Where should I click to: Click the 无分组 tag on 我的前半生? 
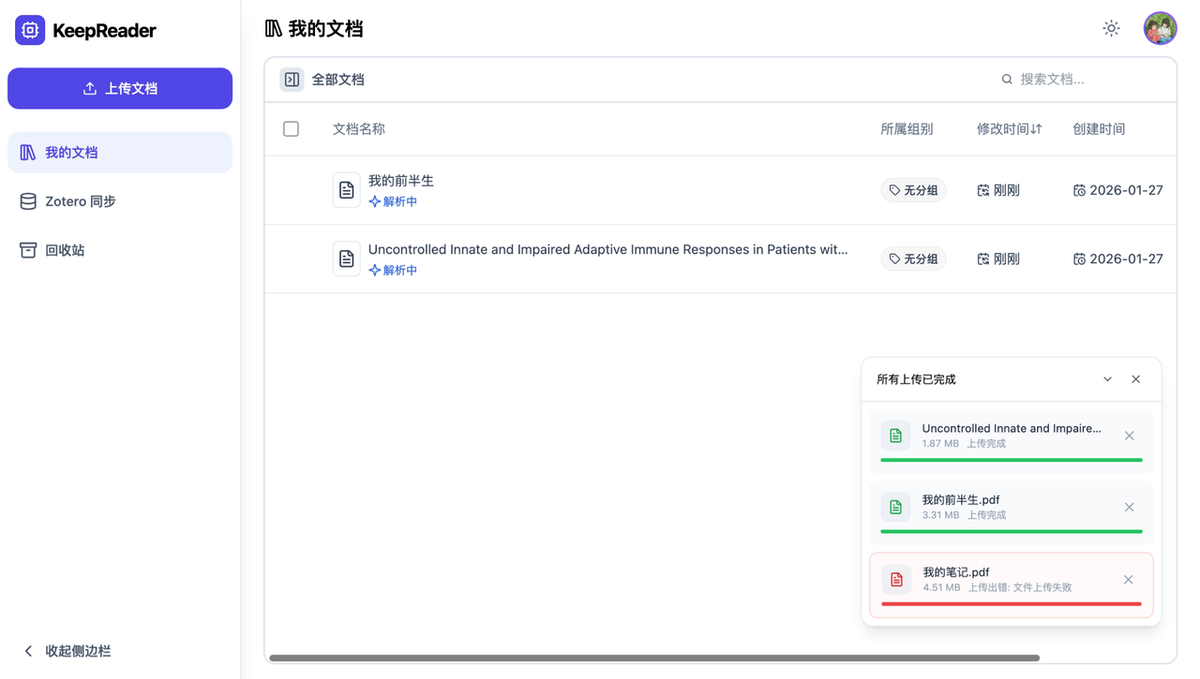[x=912, y=189]
